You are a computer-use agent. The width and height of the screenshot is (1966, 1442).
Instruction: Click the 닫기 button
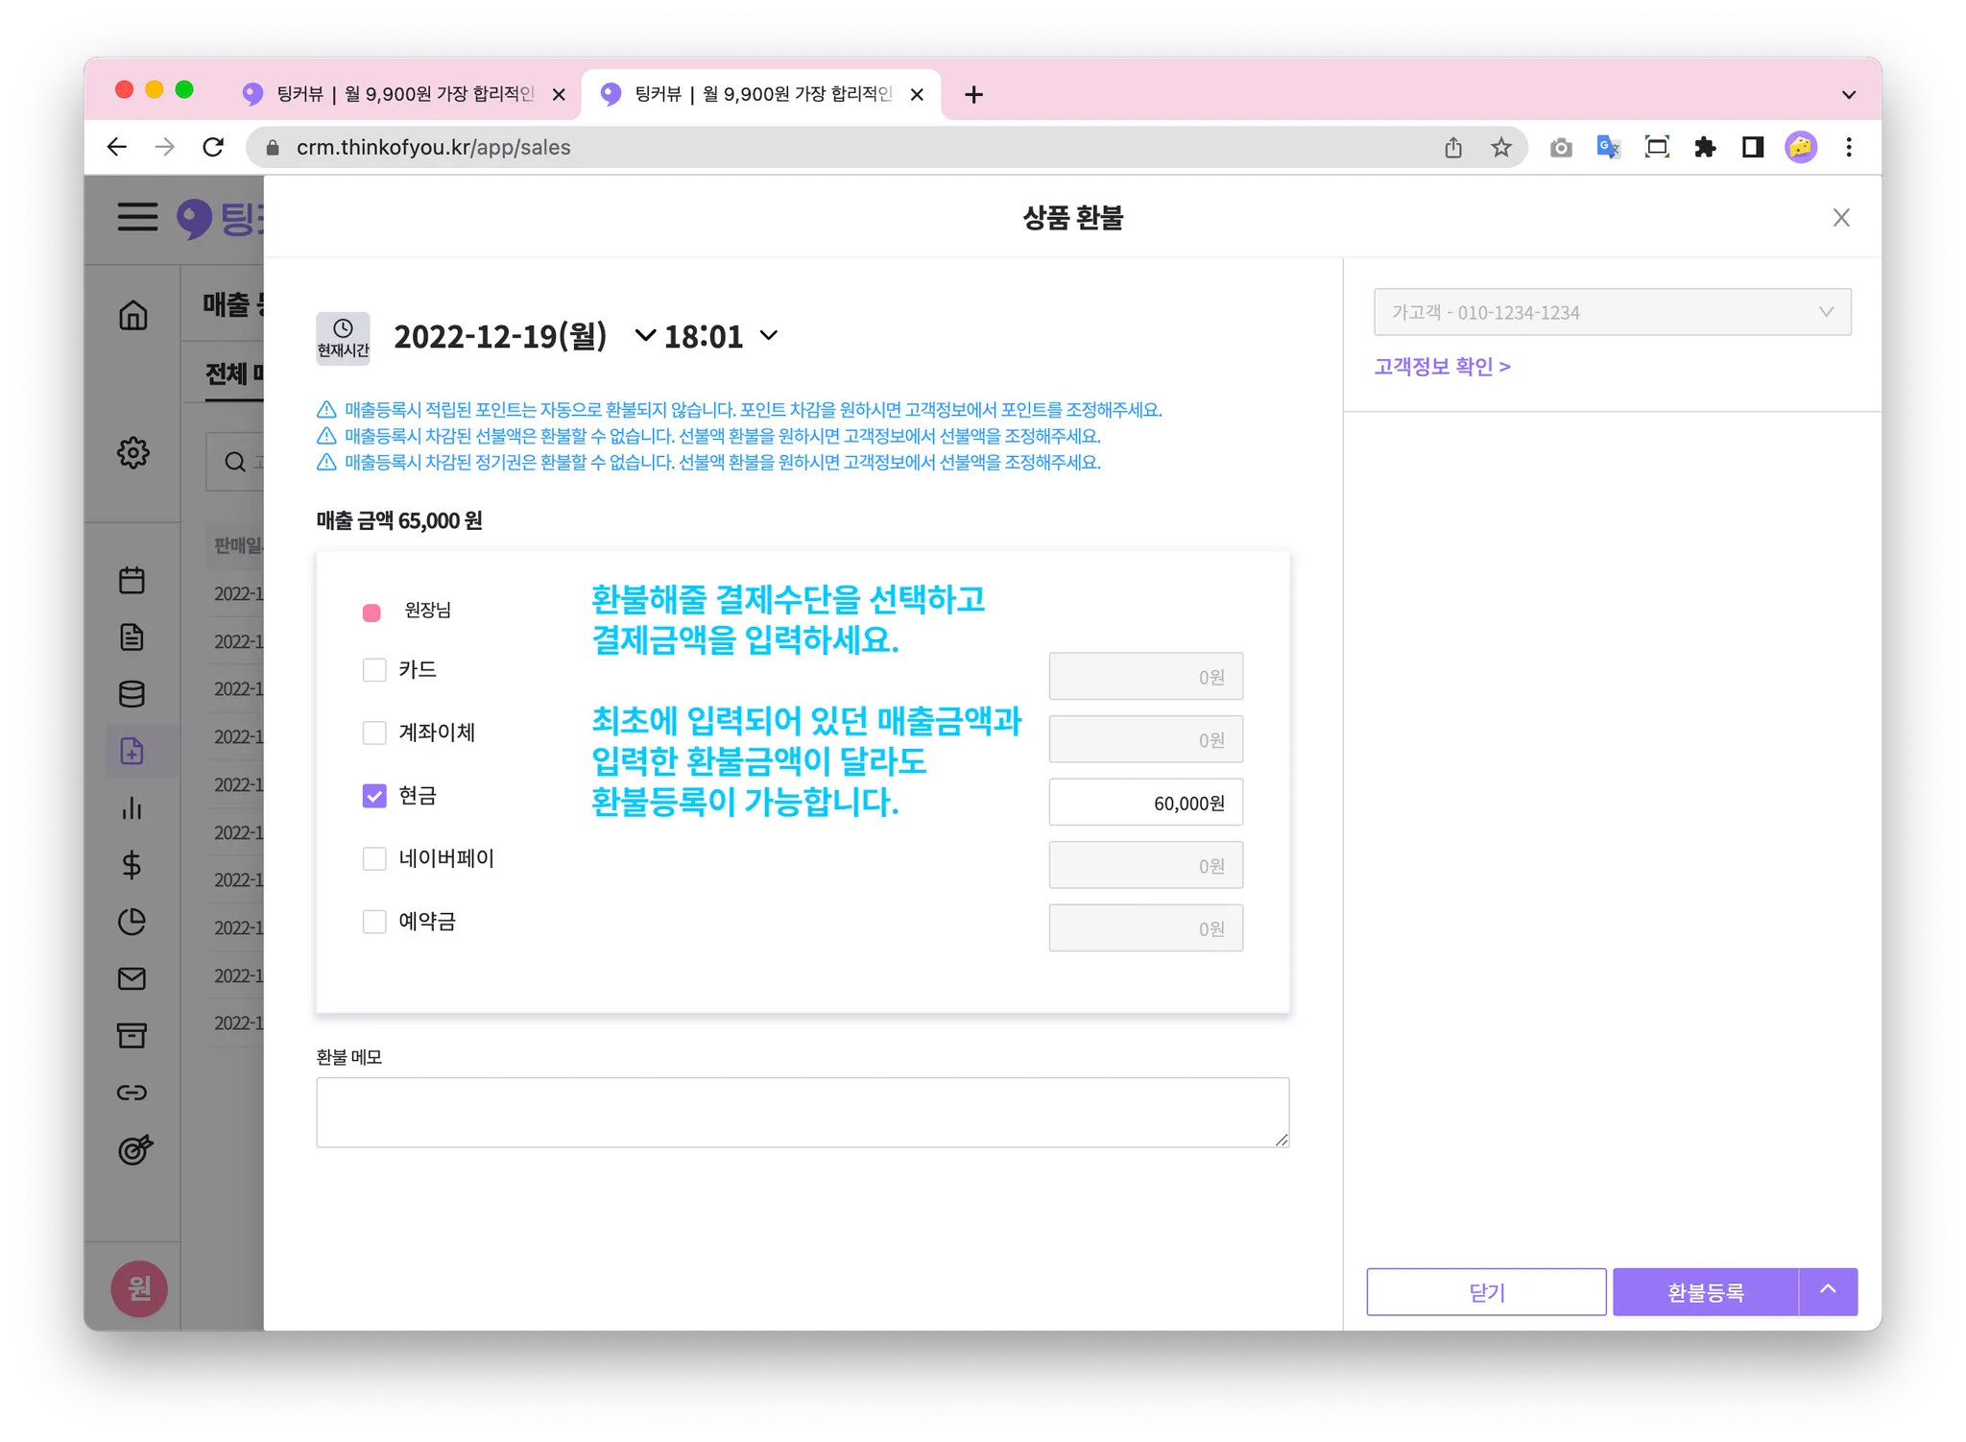pyautogui.click(x=1486, y=1292)
